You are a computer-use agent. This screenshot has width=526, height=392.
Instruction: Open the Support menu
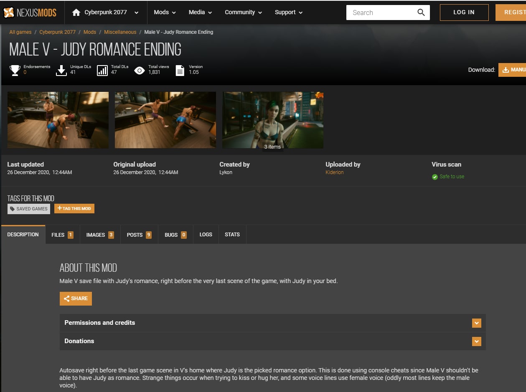click(288, 13)
